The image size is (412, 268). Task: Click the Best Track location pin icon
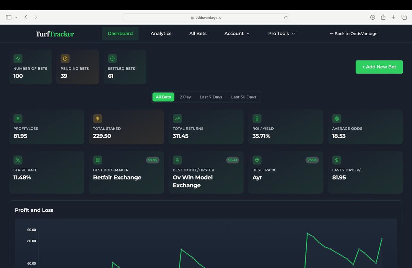coord(257,160)
